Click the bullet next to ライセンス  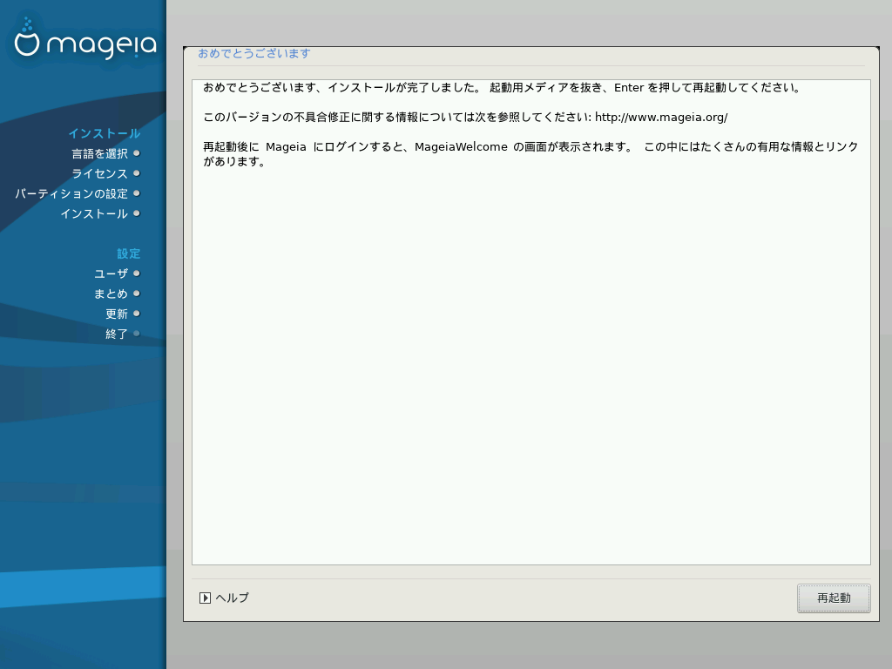[x=137, y=173]
